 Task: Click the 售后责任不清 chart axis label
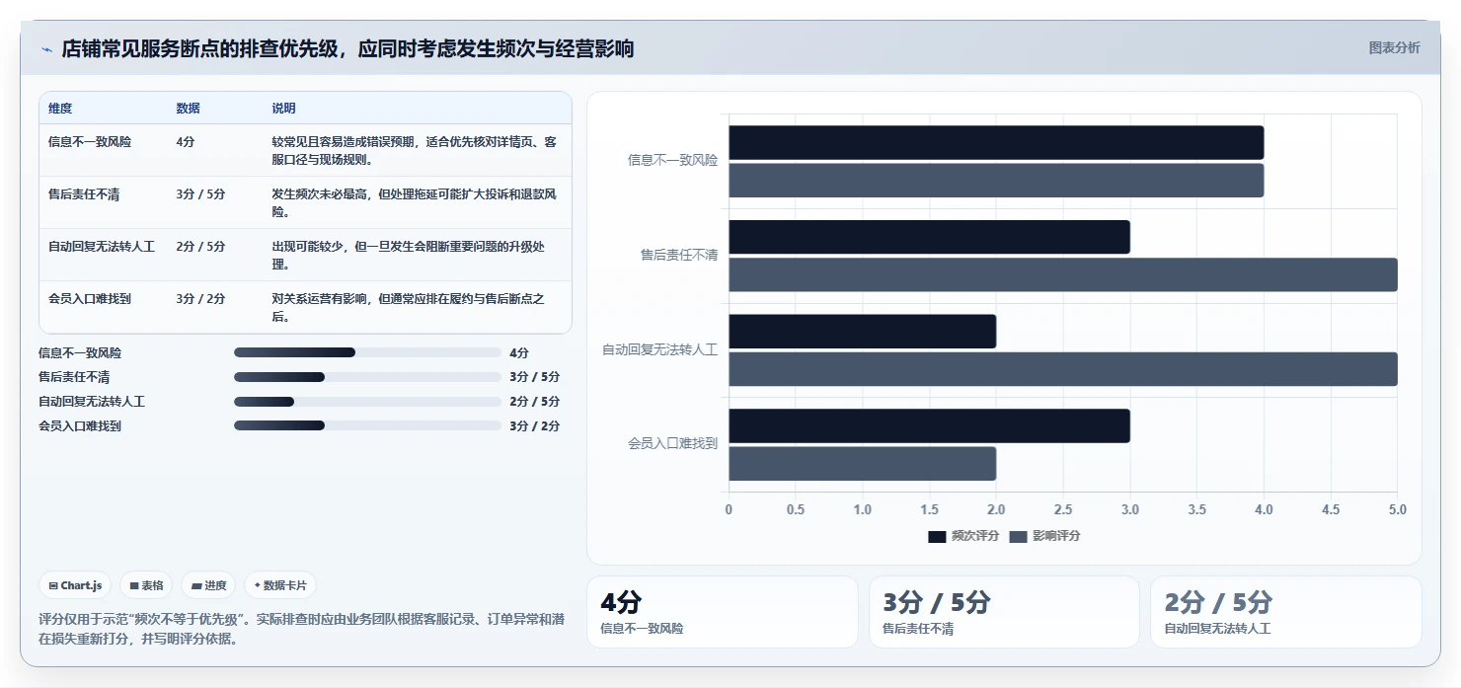679,255
